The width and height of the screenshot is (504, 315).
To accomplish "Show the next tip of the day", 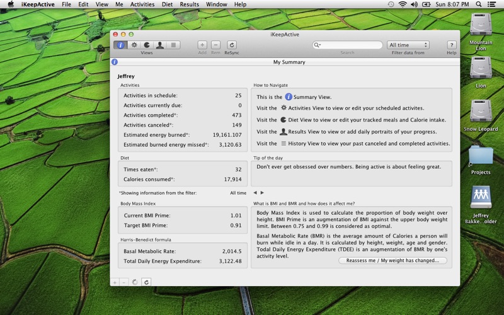I will coord(262,193).
